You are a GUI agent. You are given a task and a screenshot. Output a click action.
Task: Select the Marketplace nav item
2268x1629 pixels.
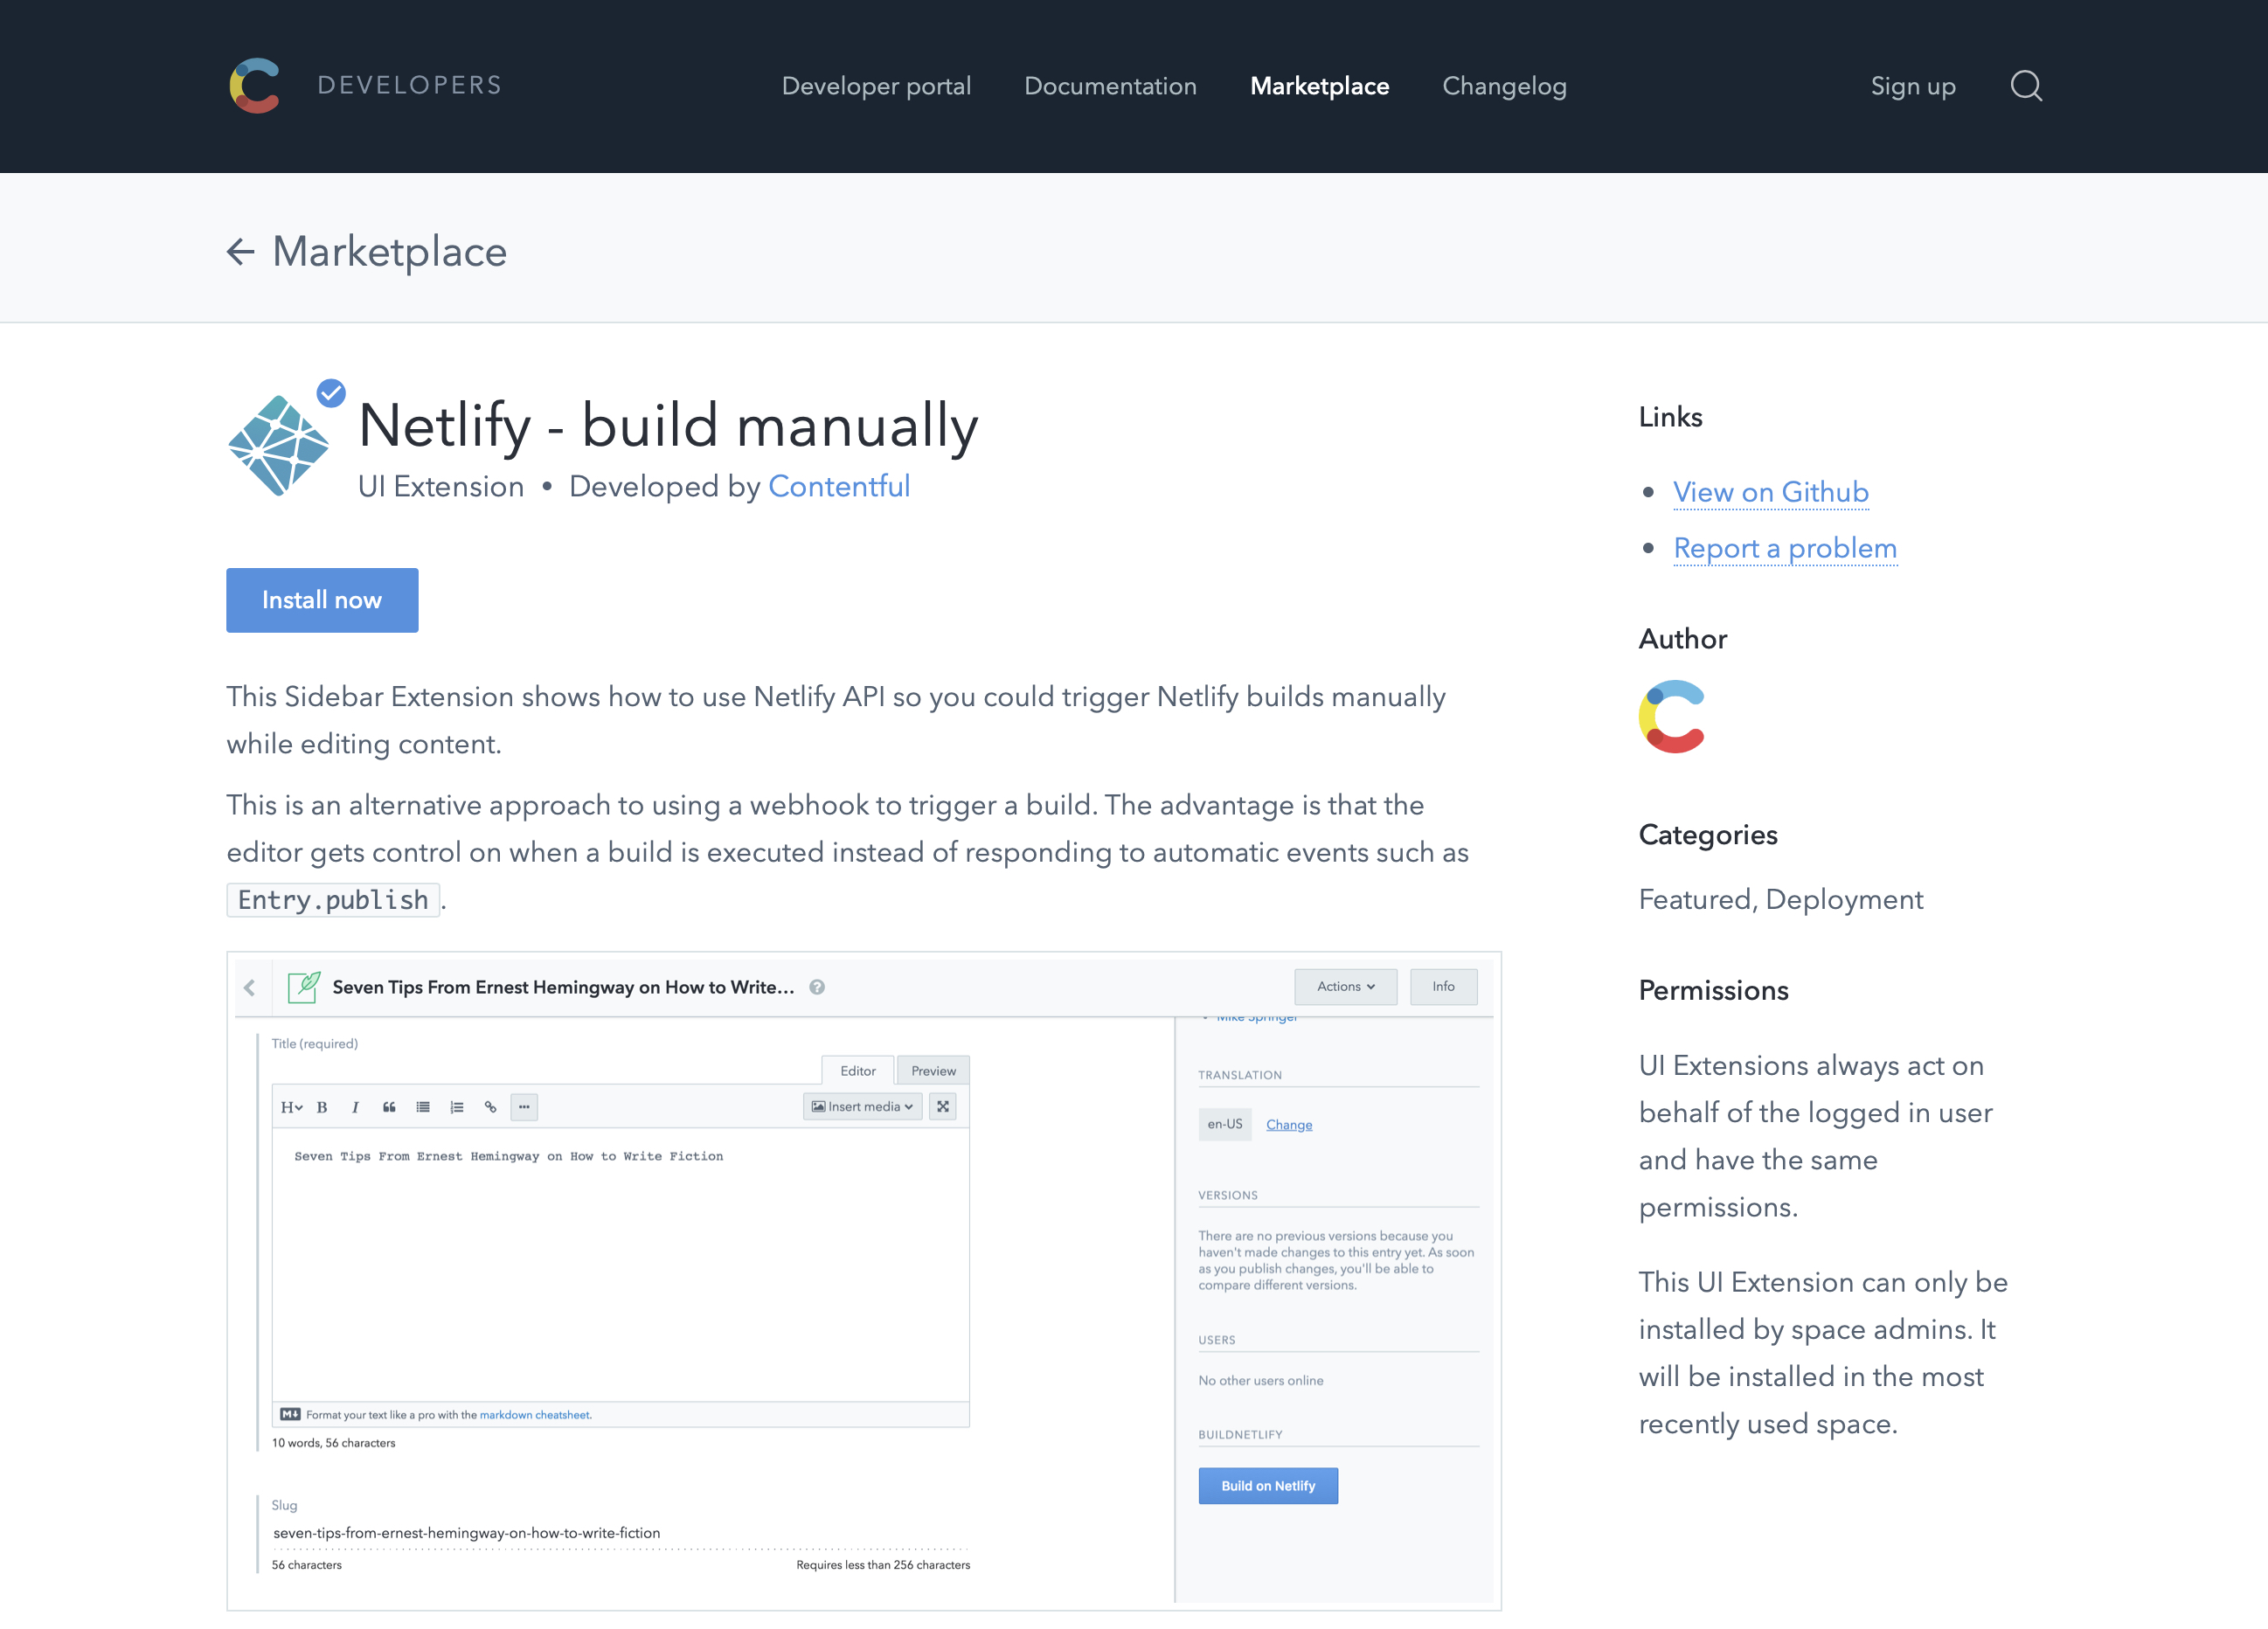pyautogui.click(x=1319, y=86)
